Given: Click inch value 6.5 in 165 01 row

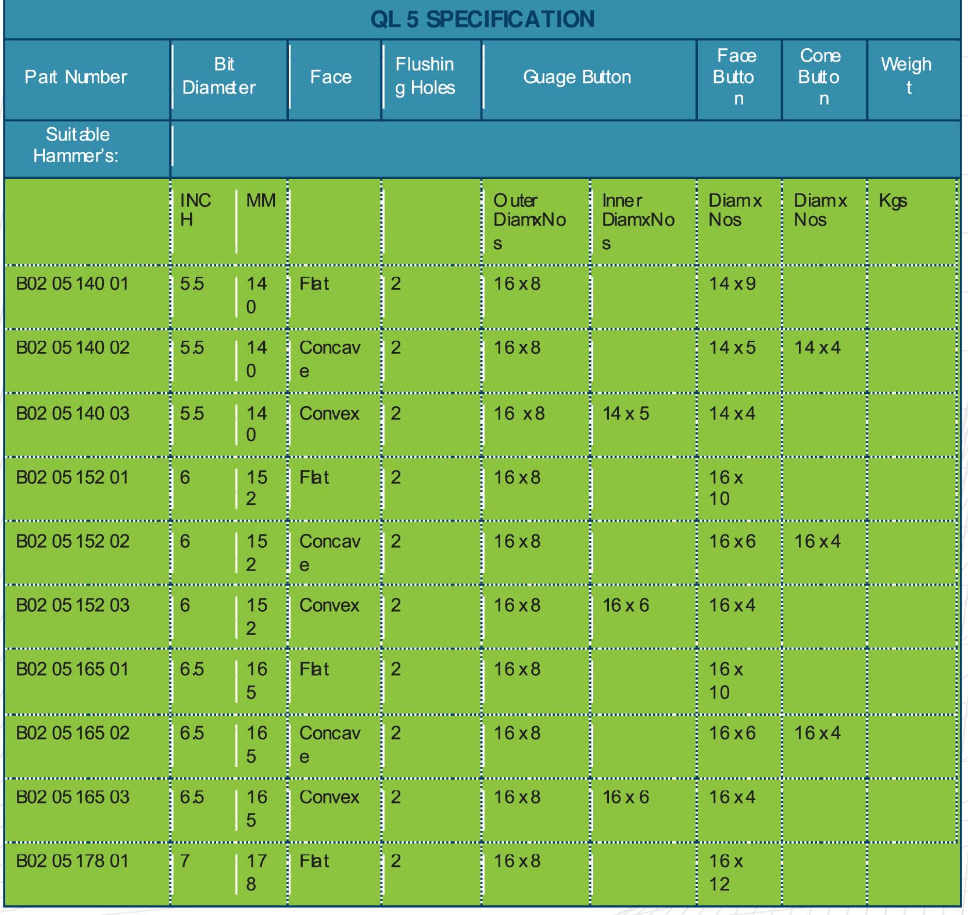Looking at the screenshot, I should click(x=192, y=669).
